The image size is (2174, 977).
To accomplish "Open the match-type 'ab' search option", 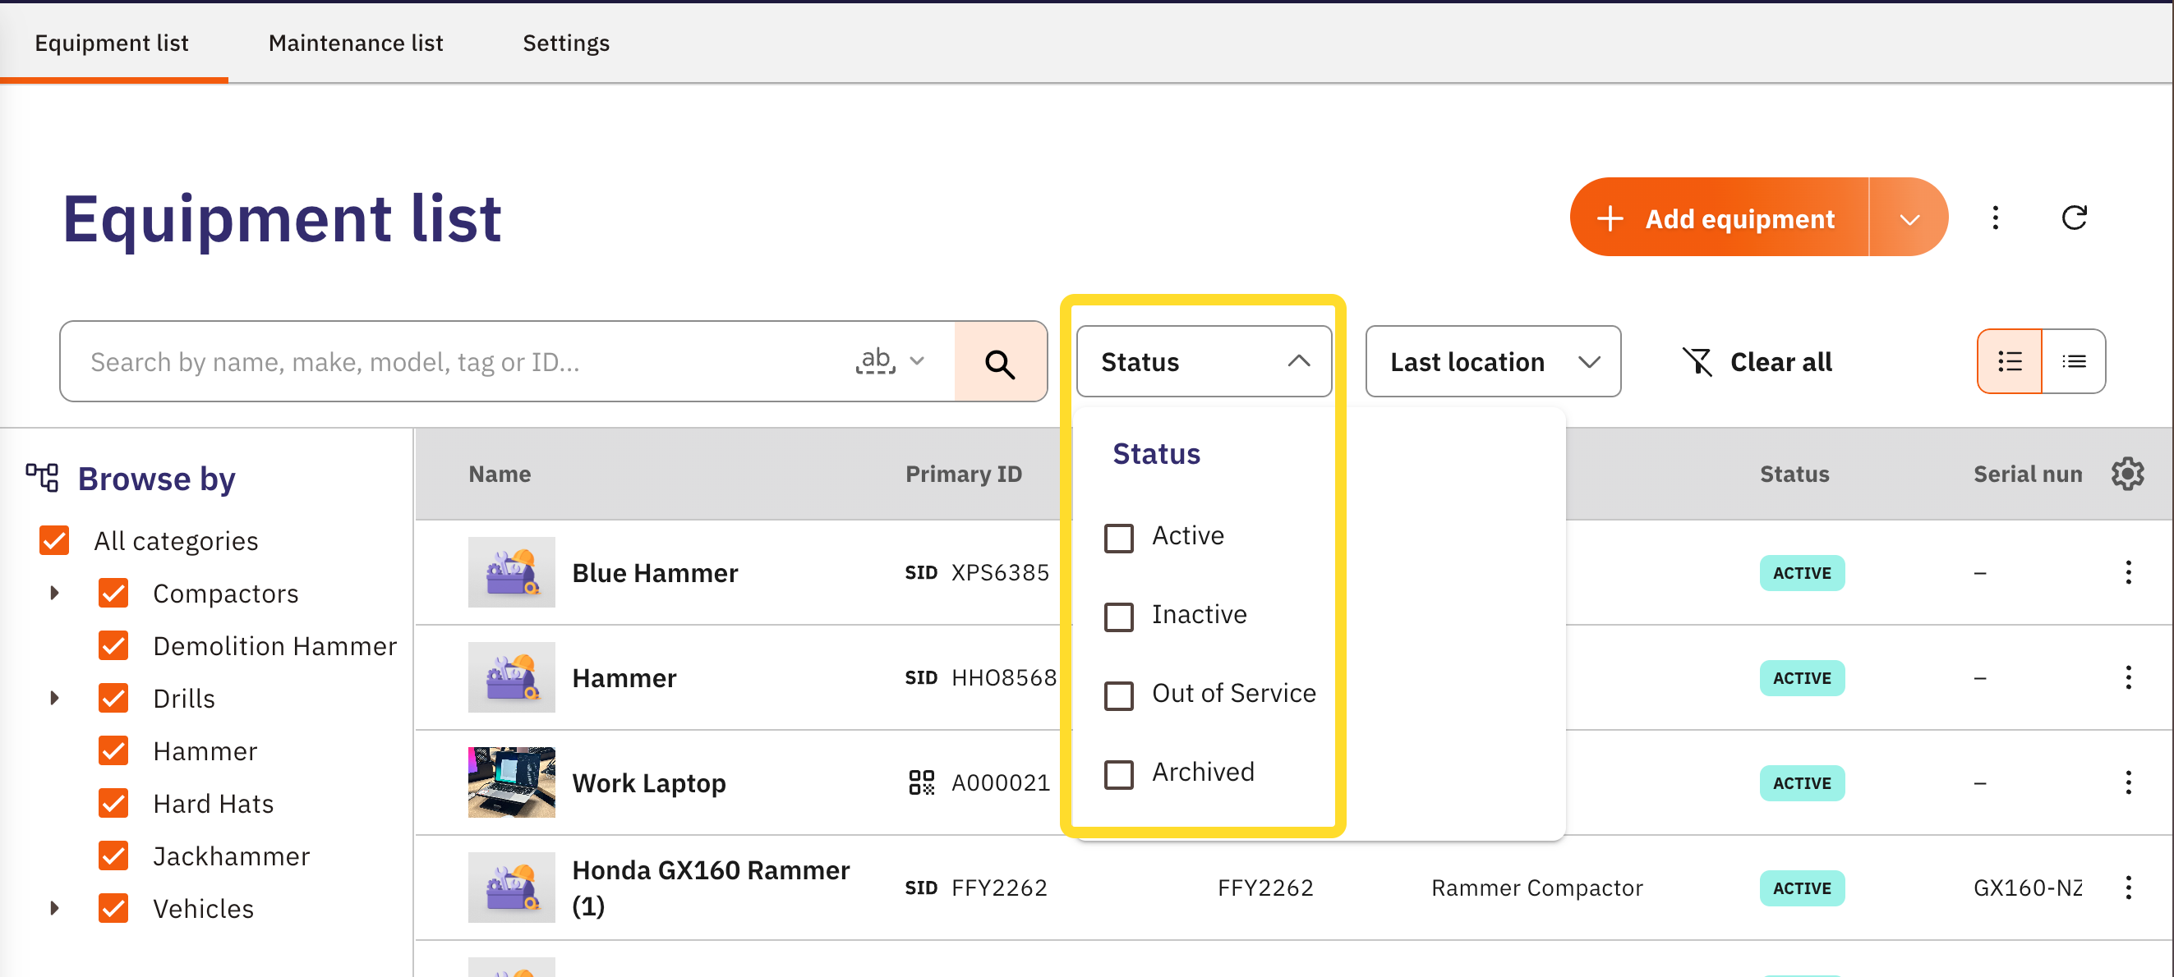I will 890,361.
